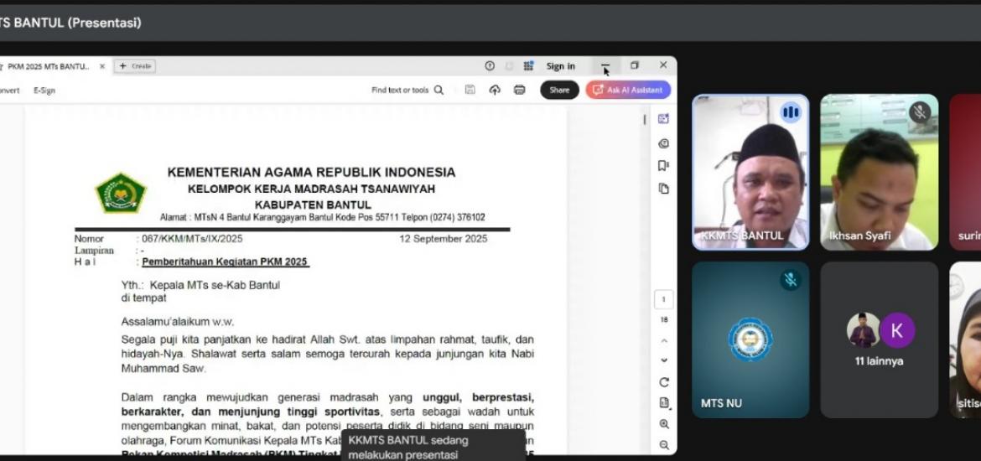Viewport: 981px width, 461px height.
Task: Click the Create new tab button
Action: [134, 66]
